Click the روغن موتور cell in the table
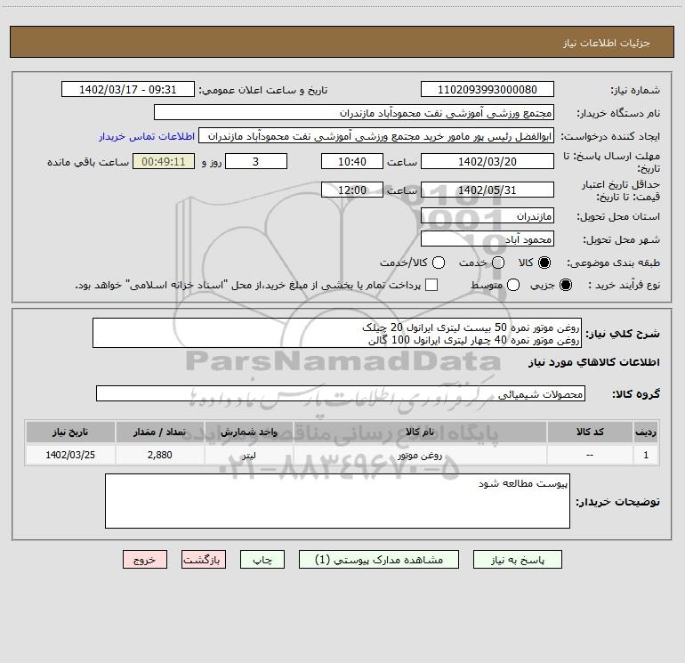Image resolution: width=685 pixels, height=663 pixels. pos(420,455)
